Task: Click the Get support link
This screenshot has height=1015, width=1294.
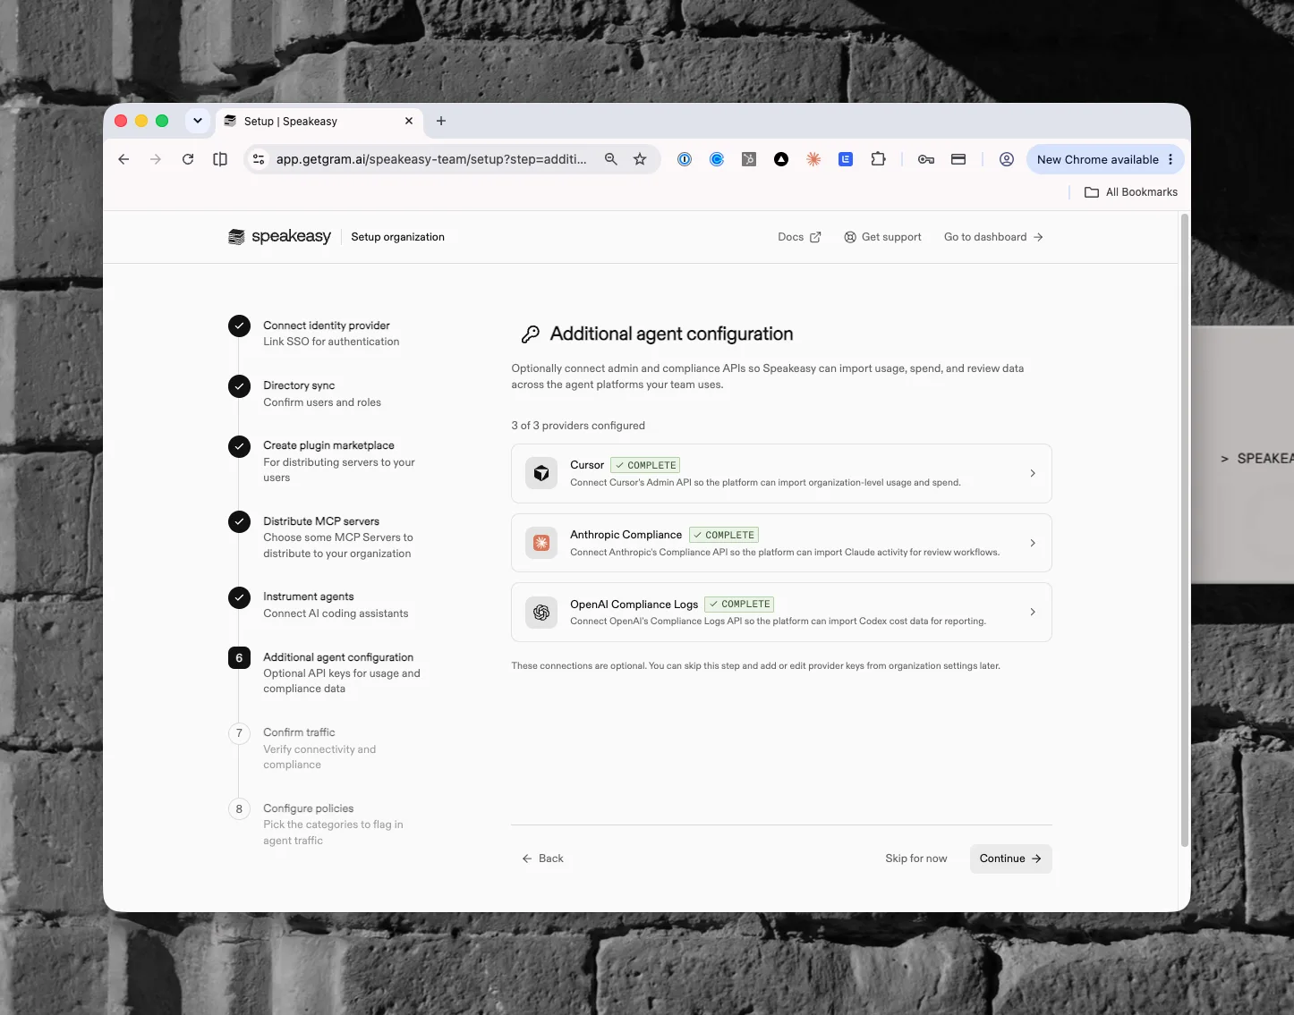Action: [x=882, y=237]
